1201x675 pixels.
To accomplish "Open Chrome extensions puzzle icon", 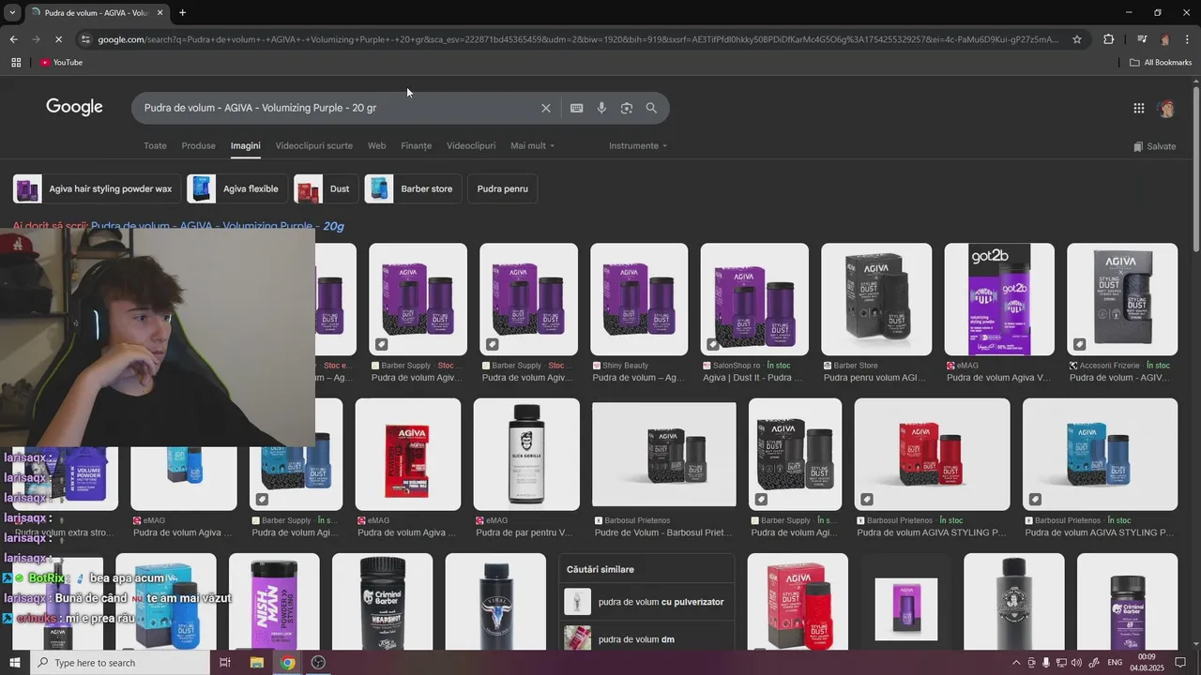I will point(1108,39).
